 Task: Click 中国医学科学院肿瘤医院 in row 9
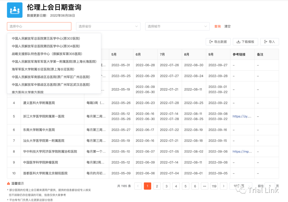[41, 162]
